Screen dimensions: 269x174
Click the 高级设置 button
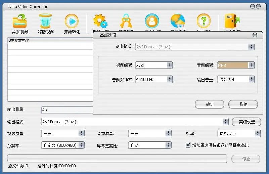[246, 122]
